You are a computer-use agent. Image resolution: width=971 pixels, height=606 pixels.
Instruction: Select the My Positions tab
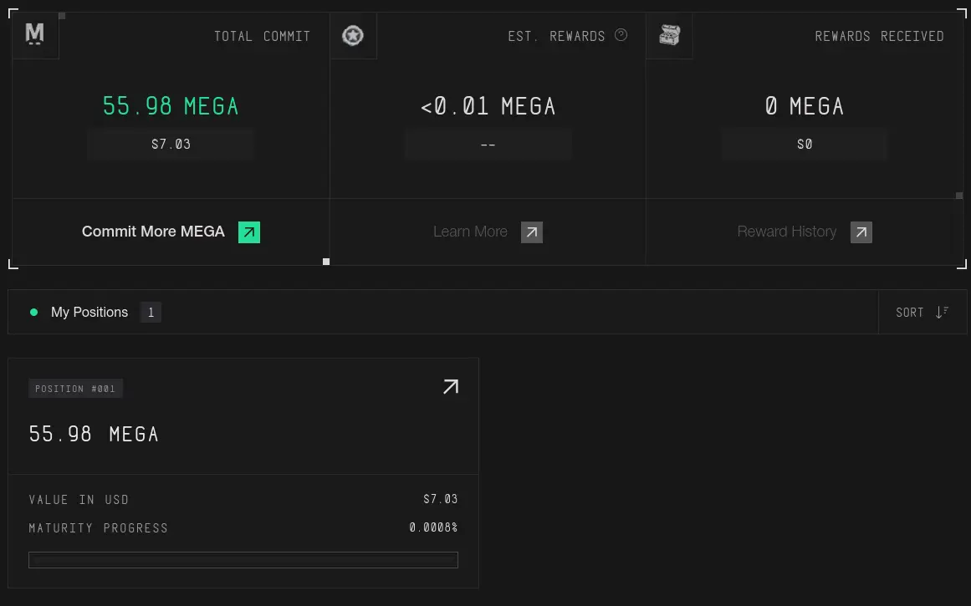pos(89,312)
